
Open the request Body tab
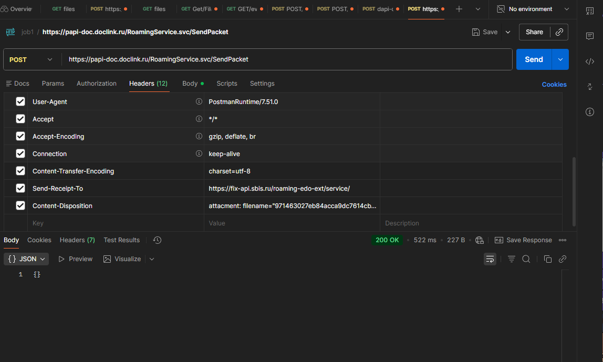click(x=193, y=84)
